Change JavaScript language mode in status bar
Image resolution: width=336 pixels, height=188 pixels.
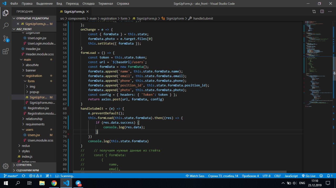point(291,176)
